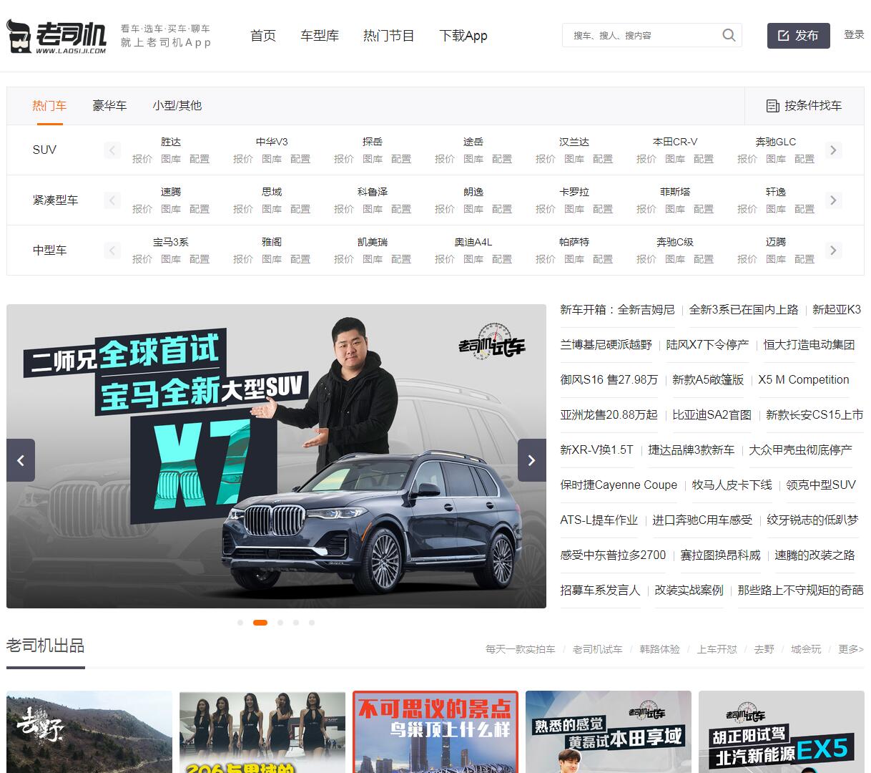
Task: Open 下载App navigation item
Action: point(463,36)
